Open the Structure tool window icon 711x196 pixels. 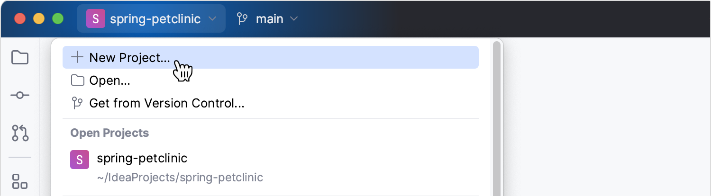(x=20, y=181)
